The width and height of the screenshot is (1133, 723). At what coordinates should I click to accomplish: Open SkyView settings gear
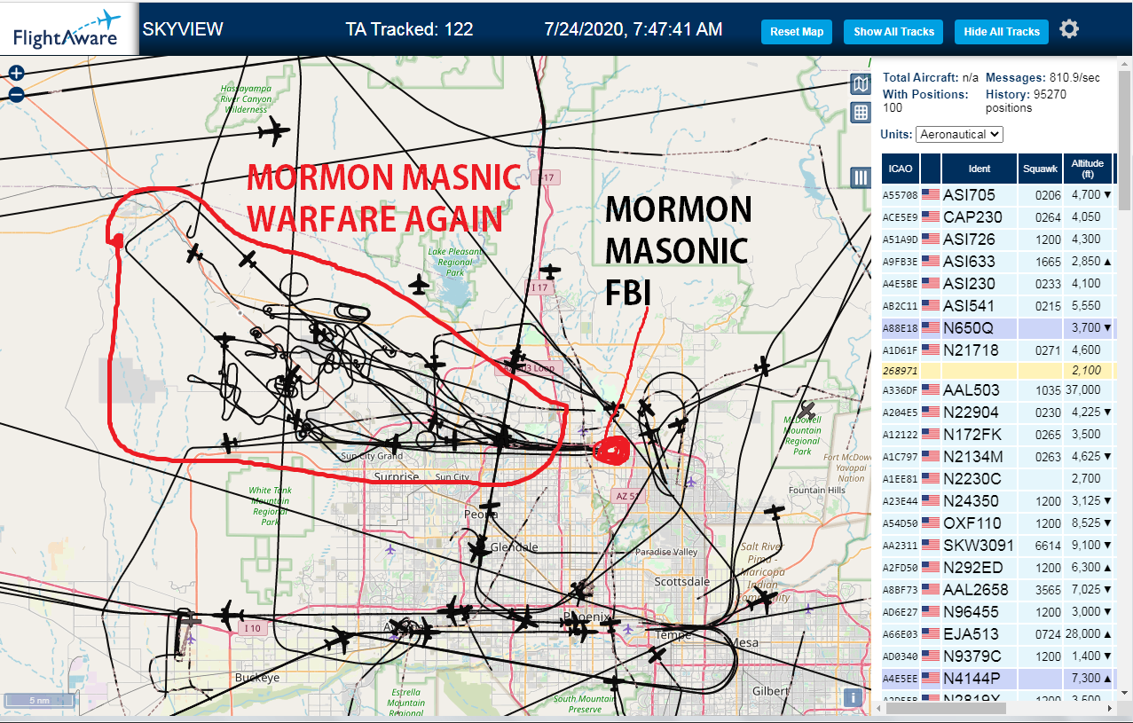[x=1069, y=29]
